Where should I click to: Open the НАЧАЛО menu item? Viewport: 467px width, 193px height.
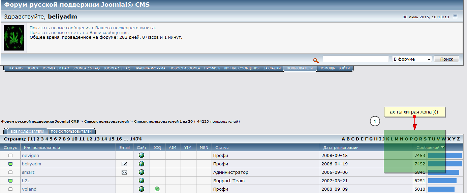tap(15, 68)
